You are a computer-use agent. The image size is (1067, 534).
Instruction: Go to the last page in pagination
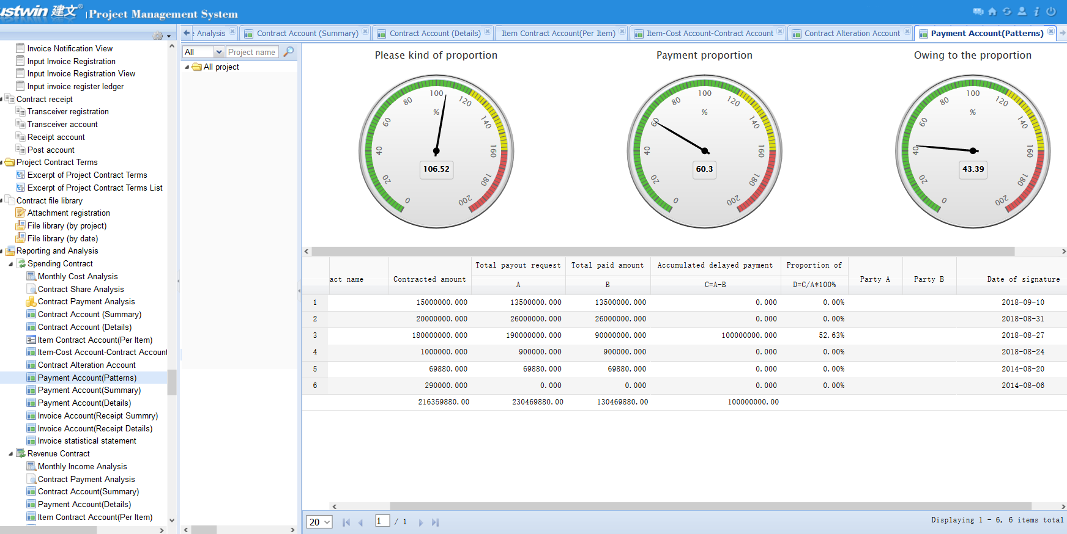point(435,522)
